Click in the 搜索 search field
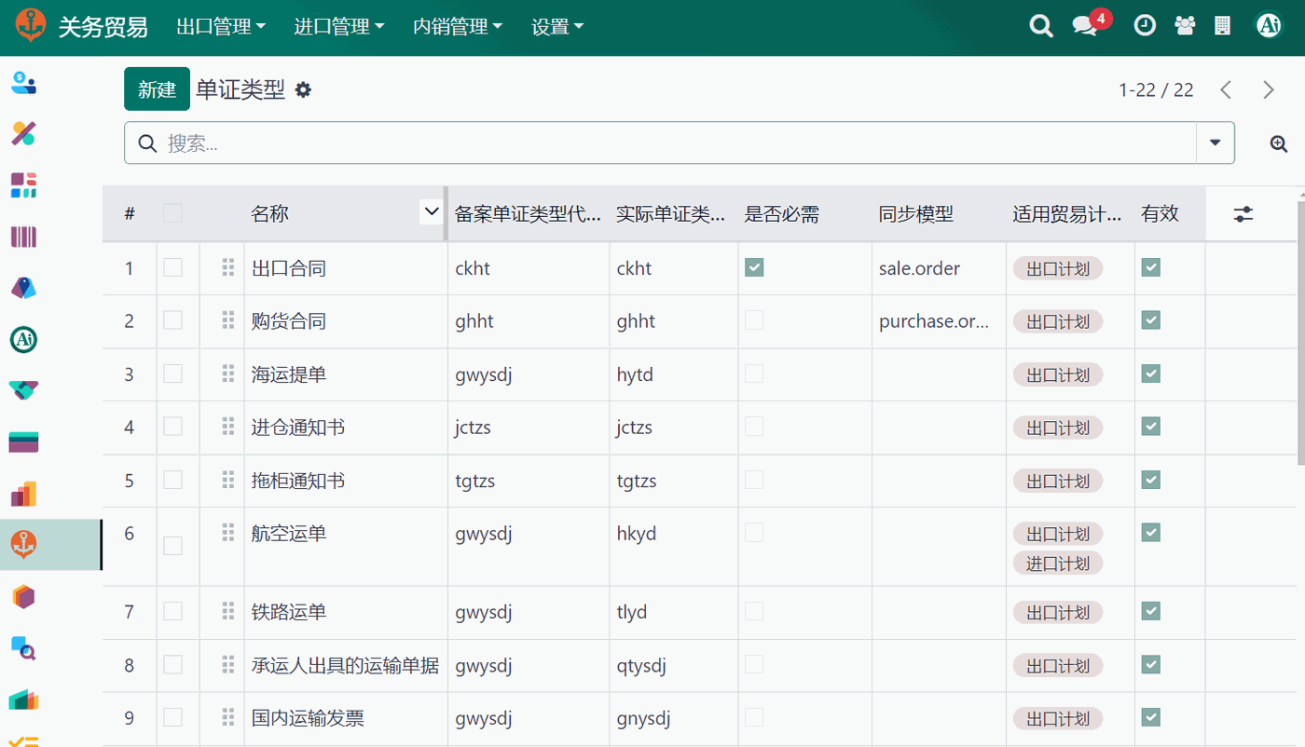The width and height of the screenshot is (1305, 747). pos(679,143)
